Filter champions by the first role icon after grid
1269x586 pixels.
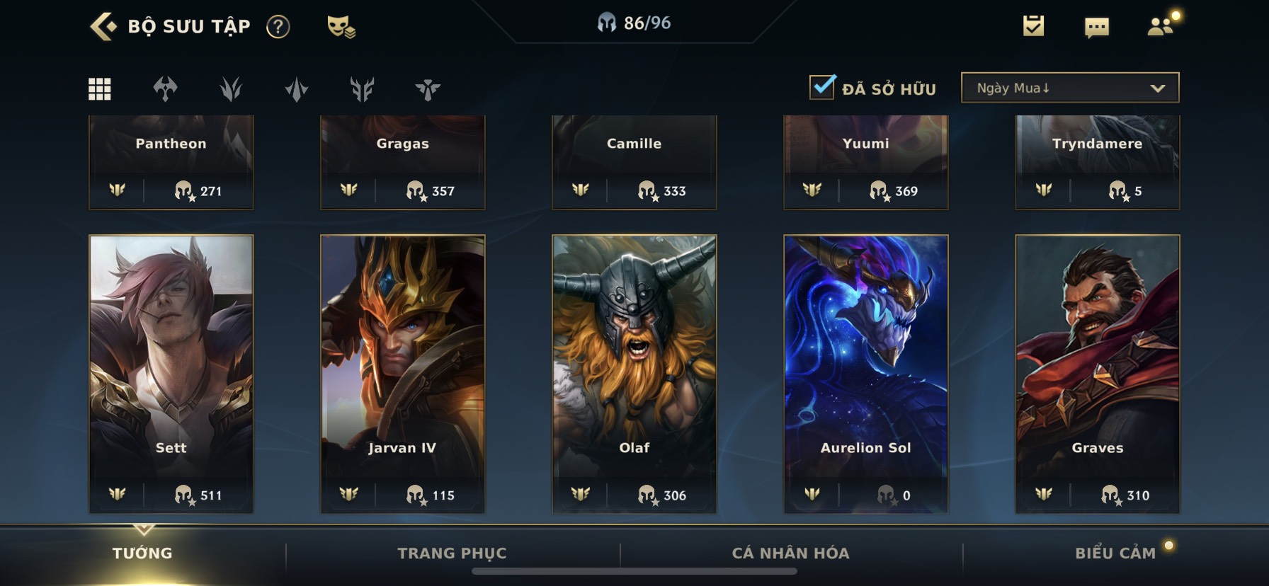(165, 89)
